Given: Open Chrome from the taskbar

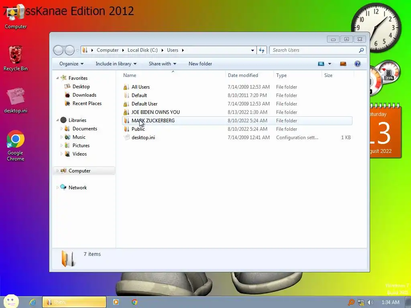Looking at the screenshot, I should tap(134, 302).
